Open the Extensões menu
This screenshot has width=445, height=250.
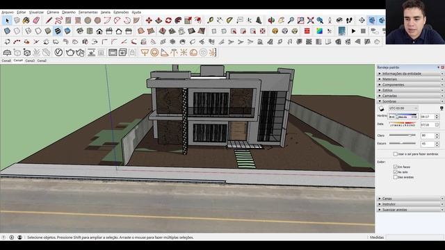pyautogui.click(x=121, y=12)
